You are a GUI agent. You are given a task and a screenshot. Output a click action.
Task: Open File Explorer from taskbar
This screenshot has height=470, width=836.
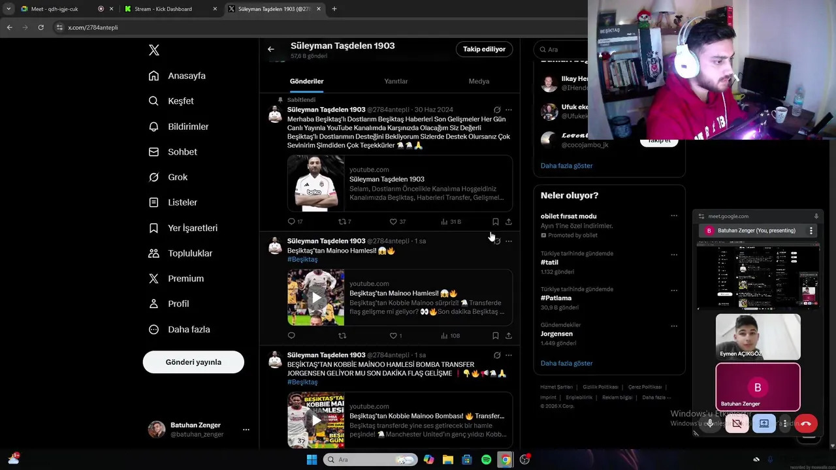[x=447, y=460]
